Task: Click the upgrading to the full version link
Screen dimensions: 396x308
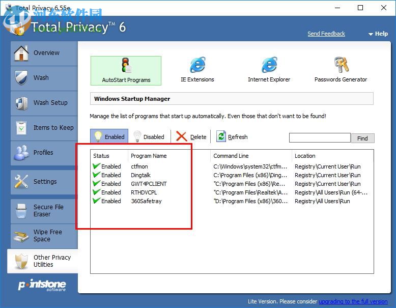Action: (x=353, y=301)
